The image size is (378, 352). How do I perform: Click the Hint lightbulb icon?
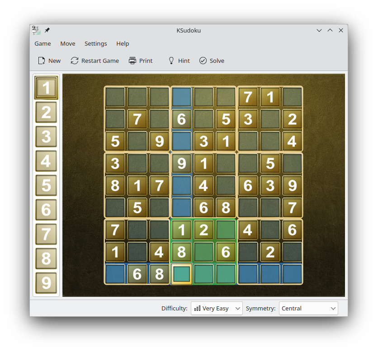tap(171, 61)
